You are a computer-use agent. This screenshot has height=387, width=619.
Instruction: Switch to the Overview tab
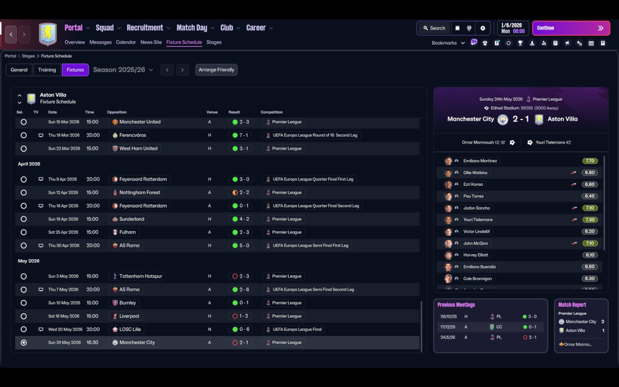click(x=75, y=43)
